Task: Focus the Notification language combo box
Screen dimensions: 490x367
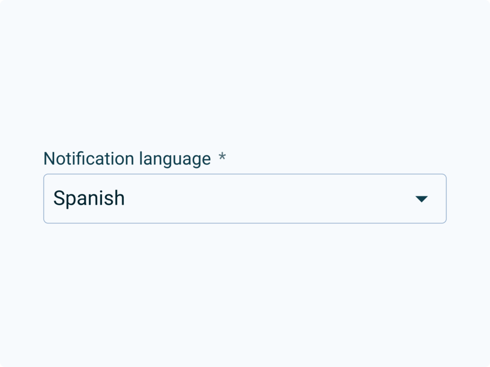Action: 245,198
